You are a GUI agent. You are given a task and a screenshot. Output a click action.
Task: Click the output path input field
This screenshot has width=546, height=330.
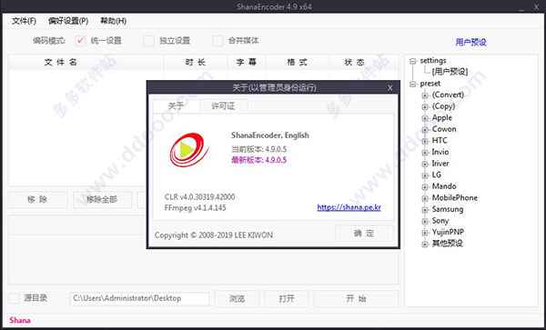(x=139, y=298)
